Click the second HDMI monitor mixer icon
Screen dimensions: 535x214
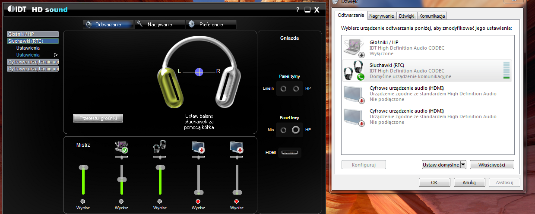pos(237,148)
